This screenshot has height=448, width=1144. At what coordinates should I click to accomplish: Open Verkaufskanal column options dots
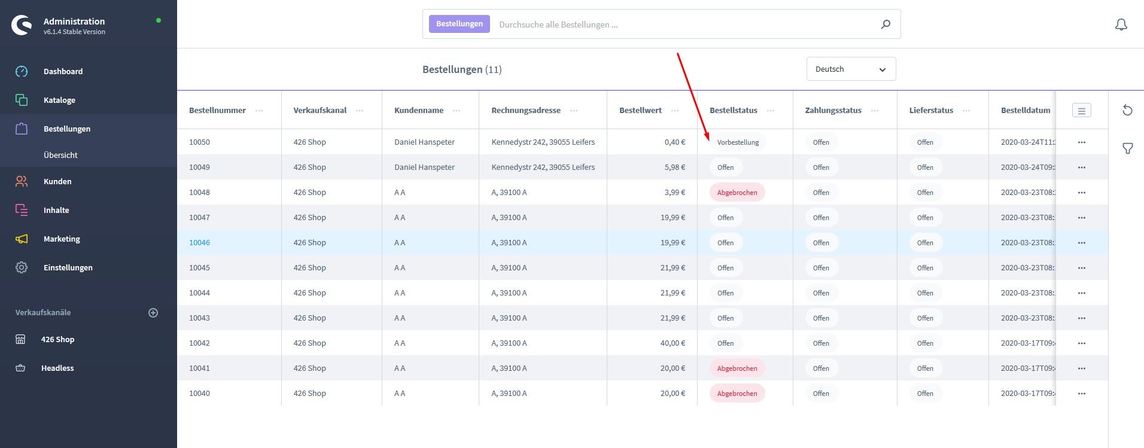pos(360,111)
